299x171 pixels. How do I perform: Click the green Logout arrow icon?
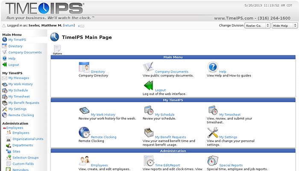point(148,85)
